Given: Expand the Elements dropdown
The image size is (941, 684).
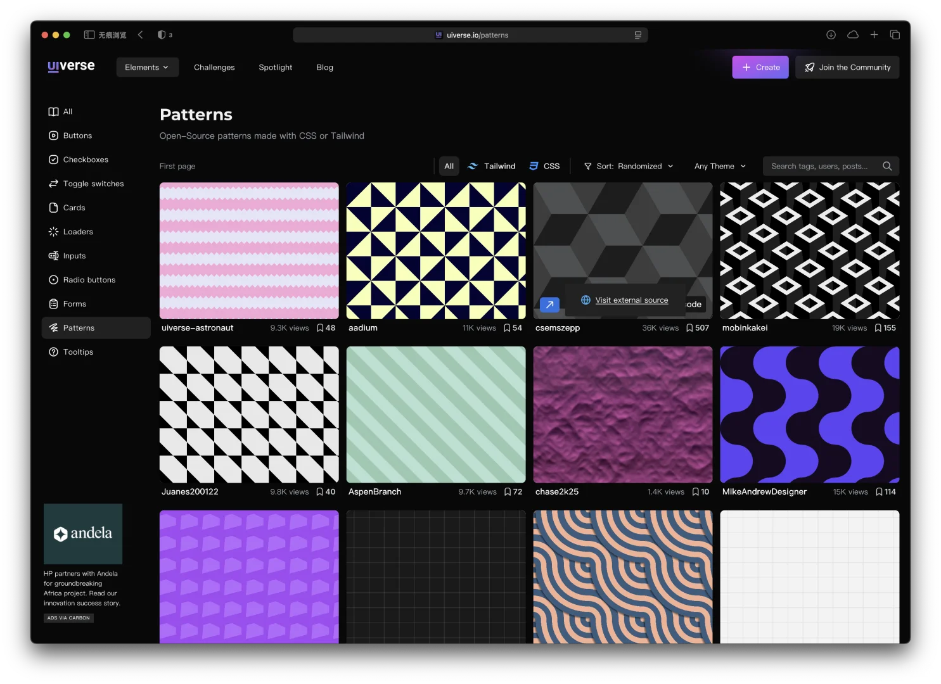Looking at the screenshot, I should pos(147,67).
